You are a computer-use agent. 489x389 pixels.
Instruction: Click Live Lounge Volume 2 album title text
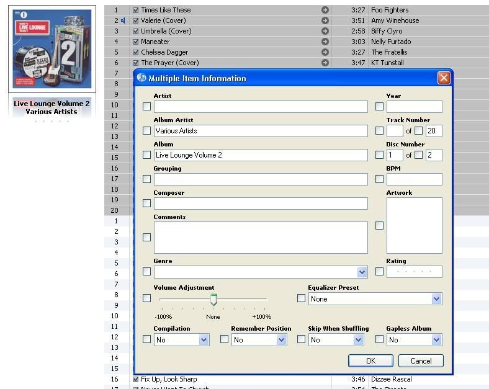[x=52, y=104]
